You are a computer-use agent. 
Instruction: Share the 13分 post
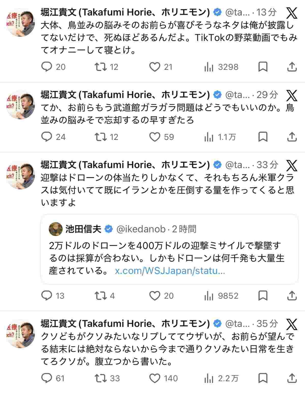(292, 67)
